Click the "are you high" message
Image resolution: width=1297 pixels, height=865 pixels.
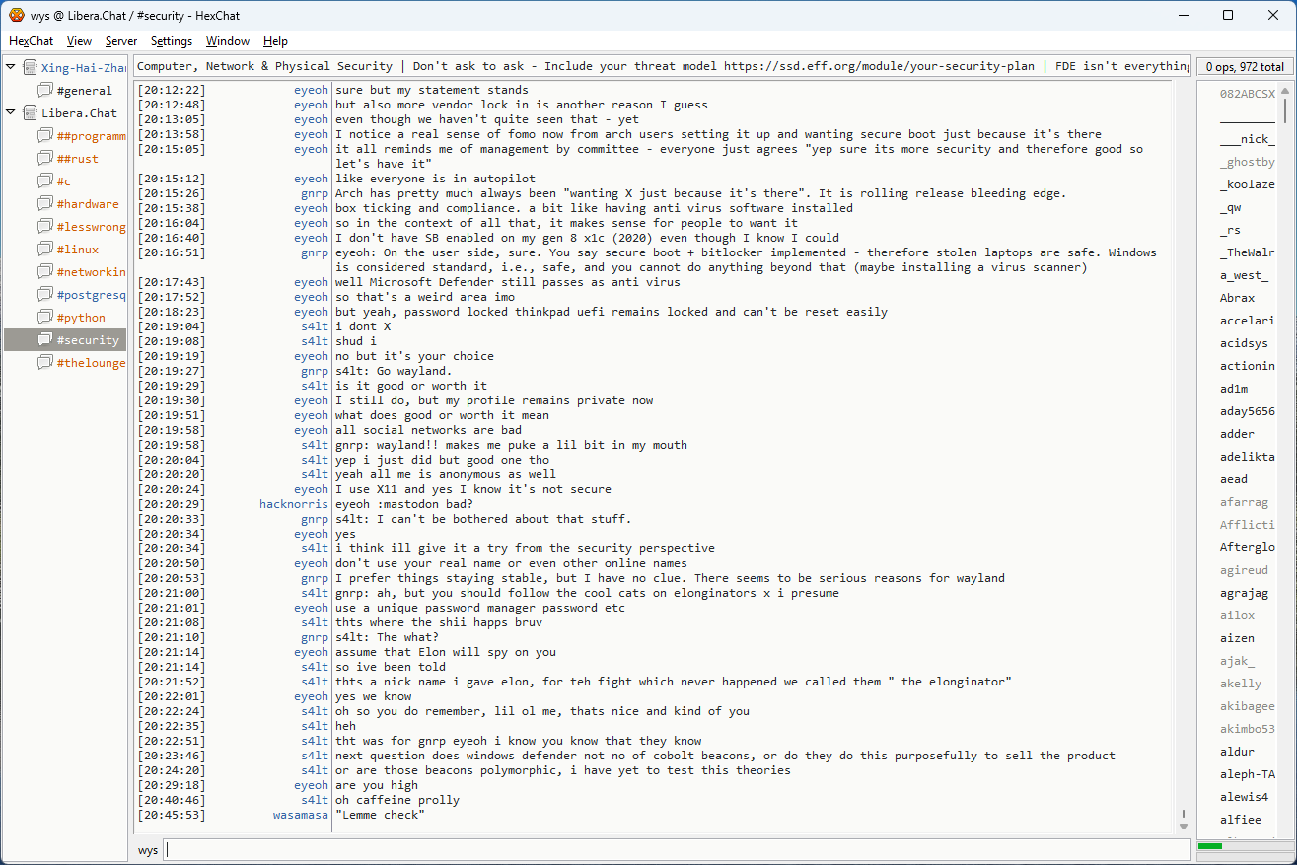(x=377, y=785)
